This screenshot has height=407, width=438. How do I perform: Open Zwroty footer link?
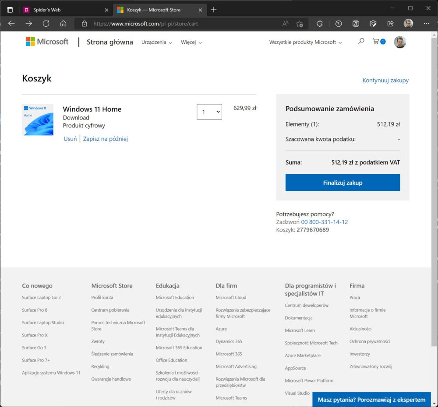pyautogui.click(x=98, y=341)
